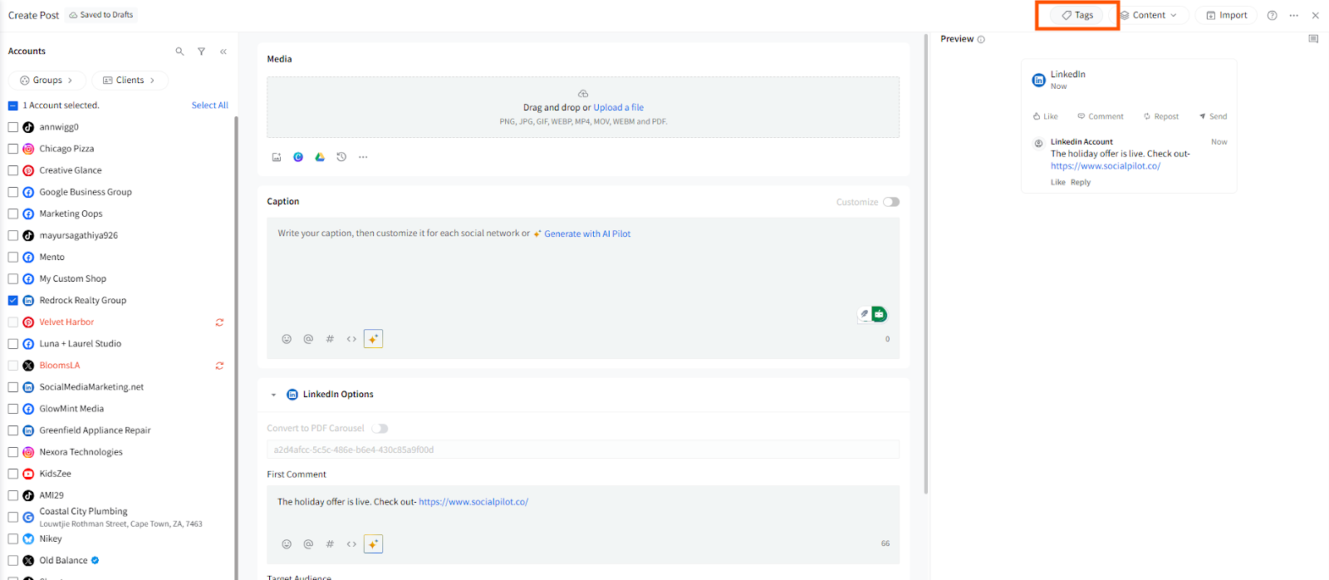Insert a hashtag in the Caption toolbar
The width and height of the screenshot is (1329, 580).
click(x=330, y=339)
